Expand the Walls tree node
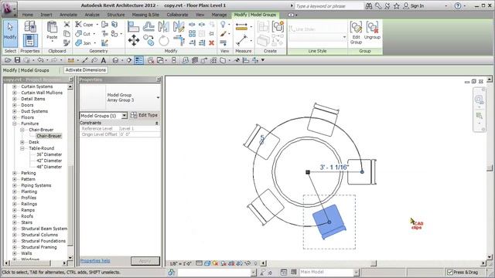This screenshot has width=495, height=278. [x=14, y=253]
